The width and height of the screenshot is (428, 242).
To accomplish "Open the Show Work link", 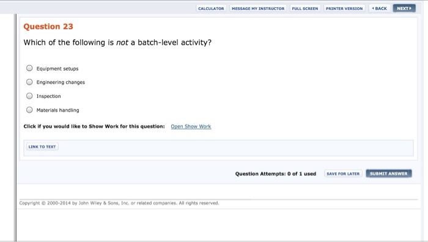I will coord(191,126).
